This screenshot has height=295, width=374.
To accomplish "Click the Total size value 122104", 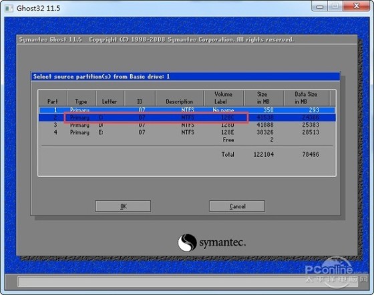I will point(264,154).
